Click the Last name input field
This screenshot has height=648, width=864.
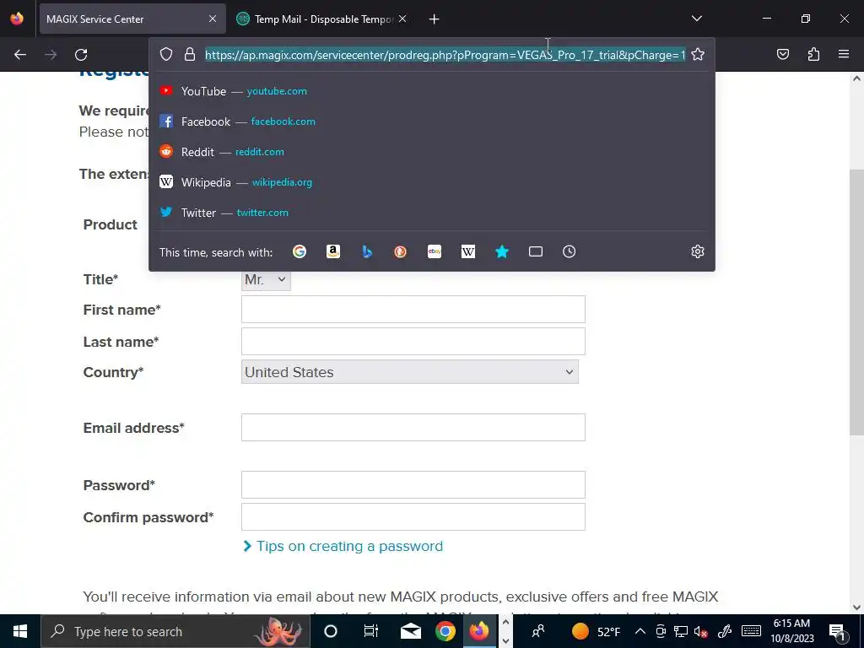413,341
